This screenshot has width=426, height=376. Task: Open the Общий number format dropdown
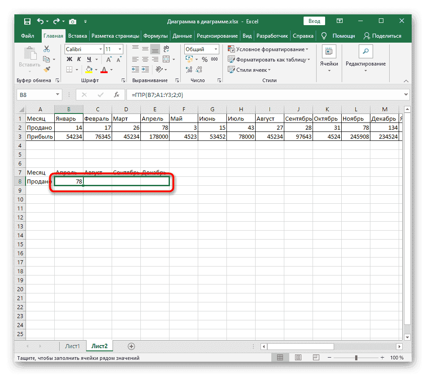click(x=215, y=49)
